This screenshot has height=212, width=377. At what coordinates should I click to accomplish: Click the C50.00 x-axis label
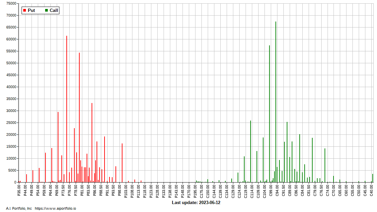(x=359, y=190)
